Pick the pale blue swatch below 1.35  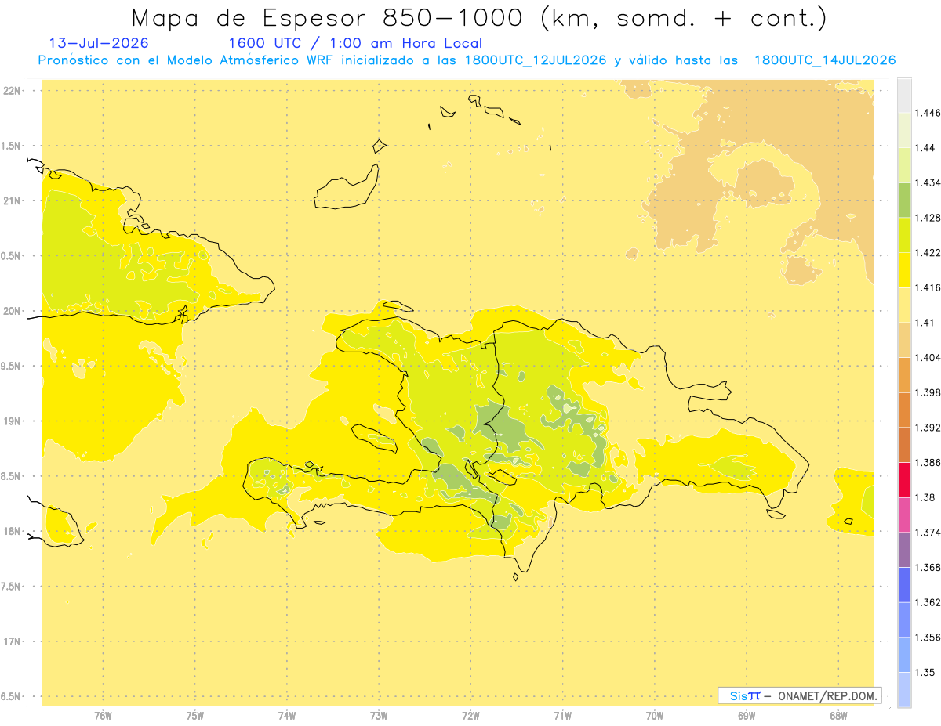pyautogui.click(x=904, y=690)
